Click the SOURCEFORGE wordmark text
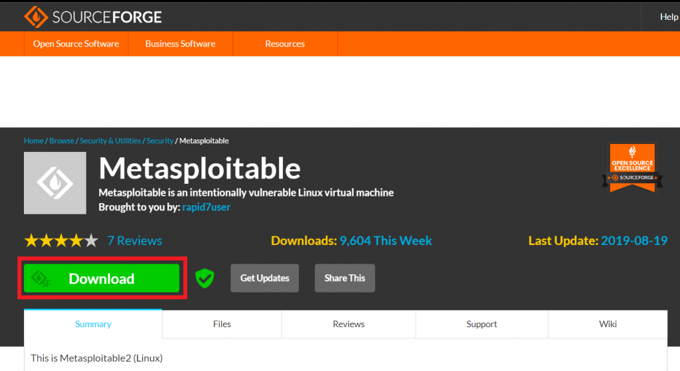This screenshot has height=371, width=680. (x=107, y=17)
